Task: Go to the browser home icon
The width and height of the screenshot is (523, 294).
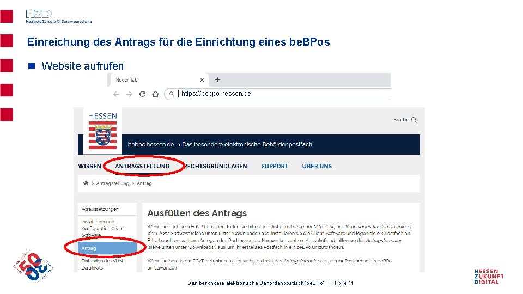Action: [x=155, y=94]
